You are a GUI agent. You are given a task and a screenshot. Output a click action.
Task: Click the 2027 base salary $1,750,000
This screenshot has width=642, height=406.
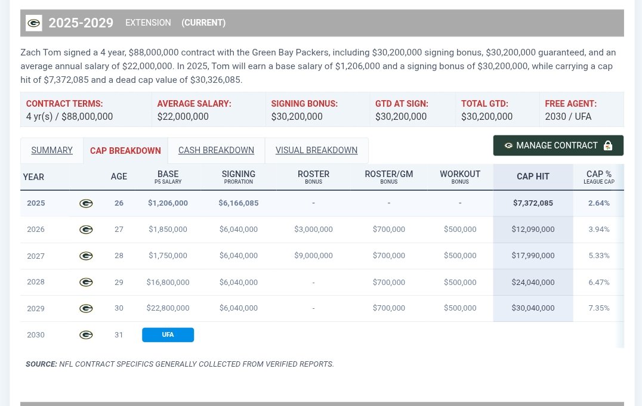click(x=168, y=255)
